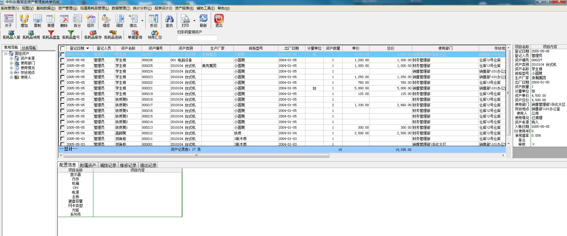Check the row checkbox for asset 000212

point(62,133)
